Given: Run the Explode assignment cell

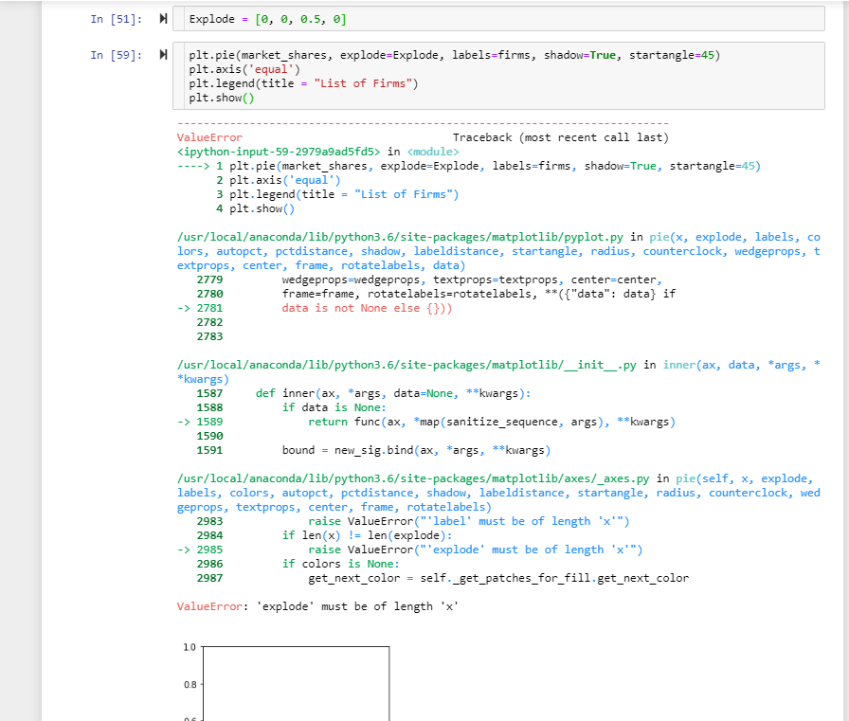Looking at the screenshot, I should [163, 19].
